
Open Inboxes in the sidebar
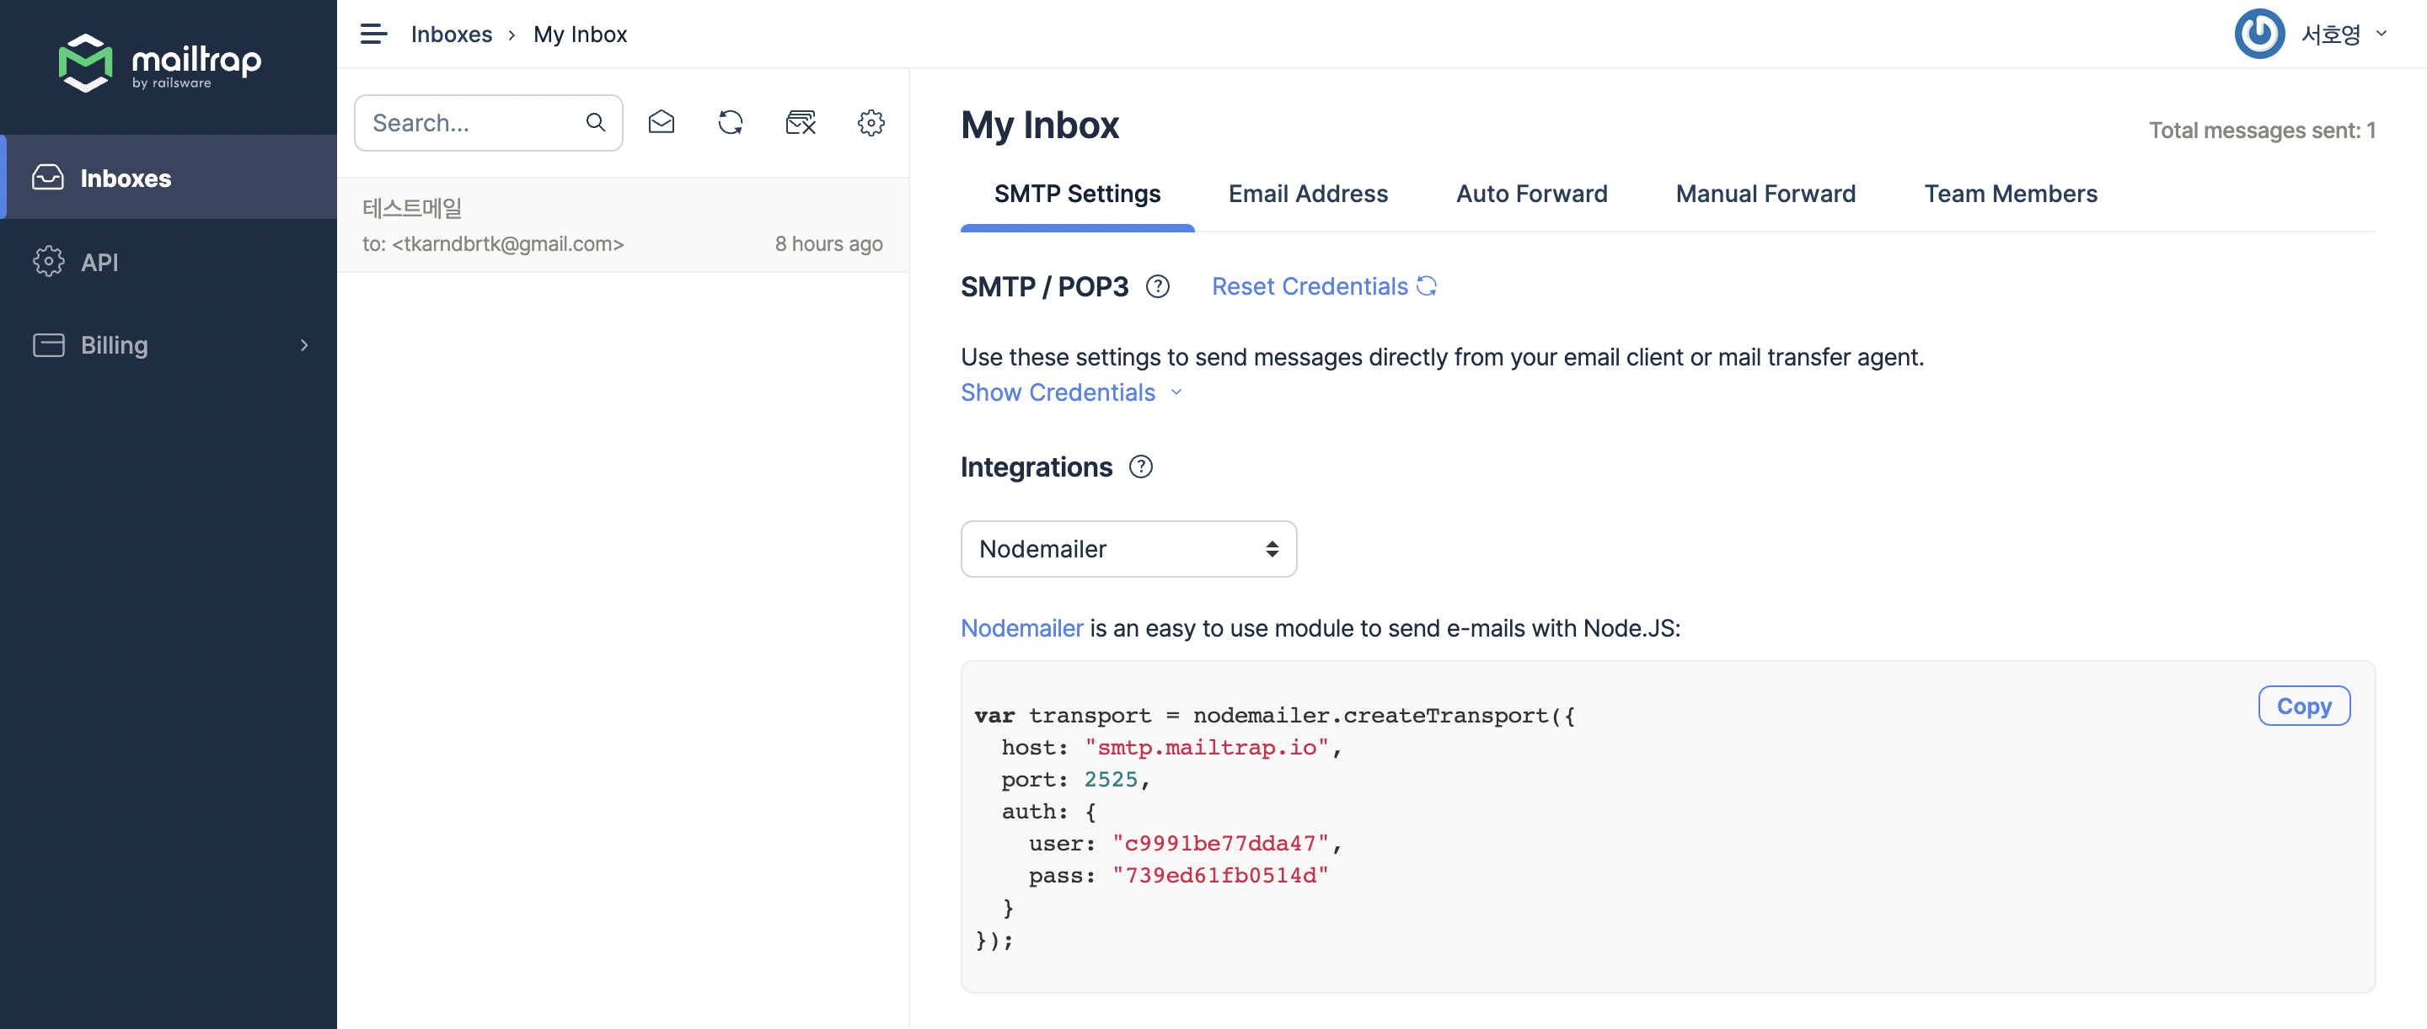169,177
